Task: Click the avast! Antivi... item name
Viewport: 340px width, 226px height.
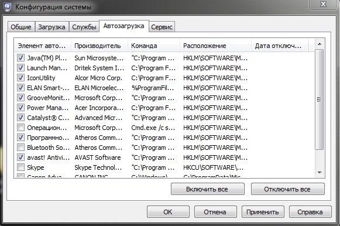Action: 48,157
